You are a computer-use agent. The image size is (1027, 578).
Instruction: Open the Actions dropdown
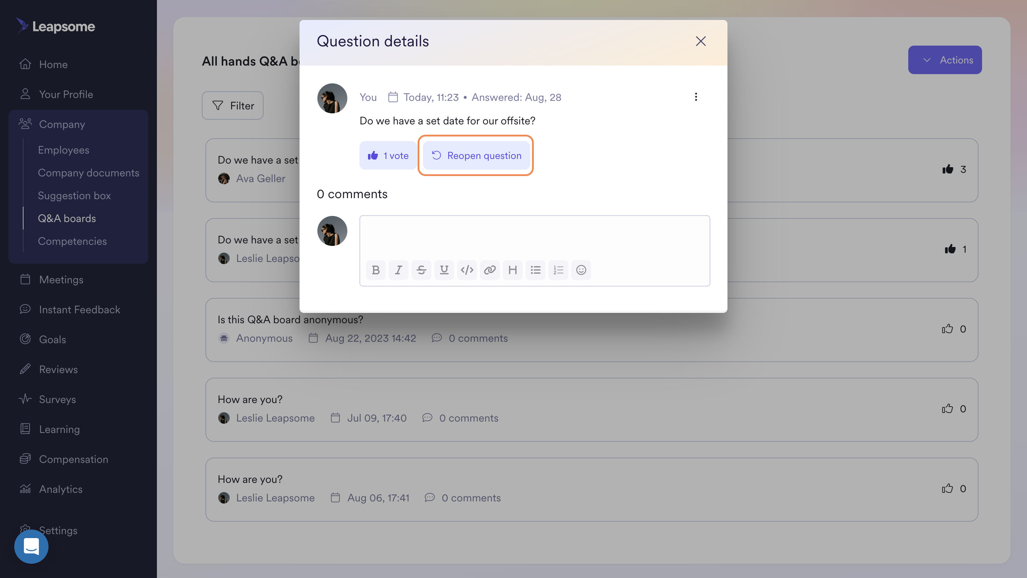(x=945, y=60)
